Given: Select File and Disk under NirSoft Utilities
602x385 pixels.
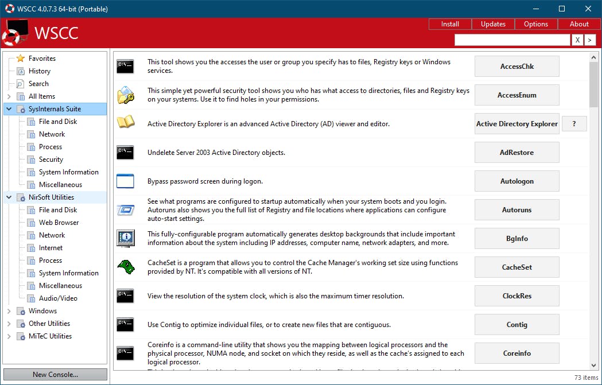Looking at the screenshot, I should pyautogui.click(x=57, y=210).
